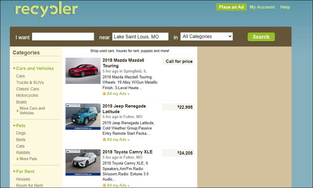The image size is (313, 188).
Task: Click the $24,205 price tag
Action: (178, 153)
